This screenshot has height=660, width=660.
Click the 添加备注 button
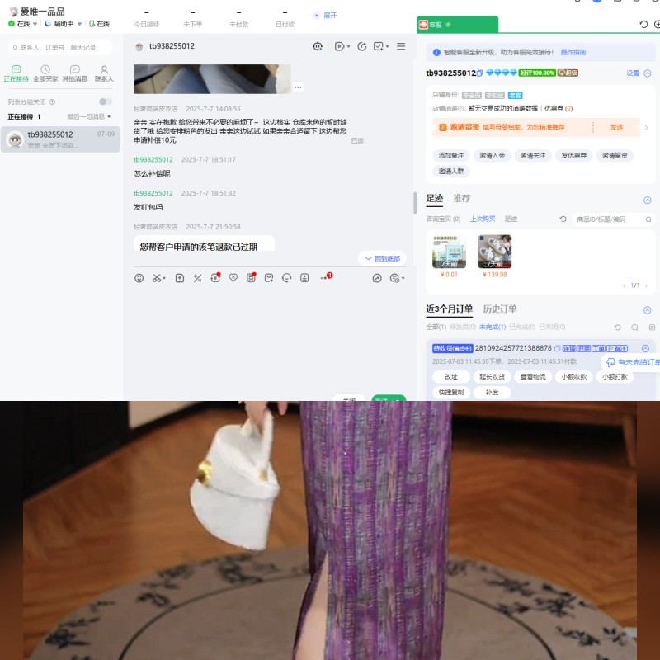451,156
